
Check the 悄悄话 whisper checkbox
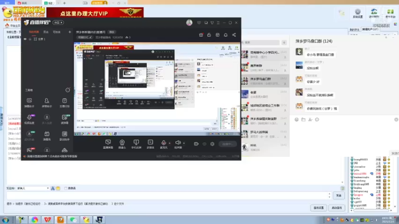66,188
